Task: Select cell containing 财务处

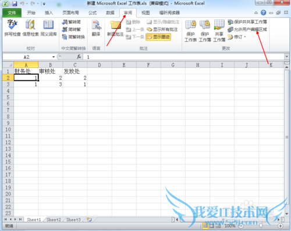Action: (x=26, y=71)
